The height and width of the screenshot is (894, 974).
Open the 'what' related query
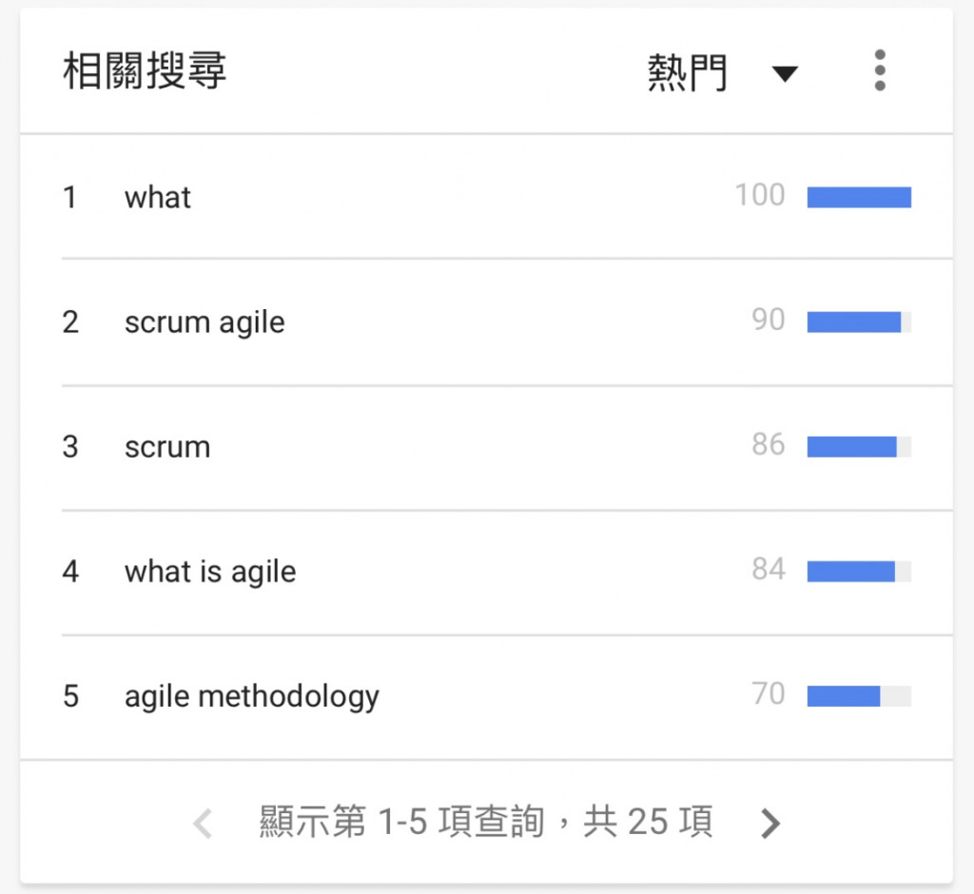158,198
